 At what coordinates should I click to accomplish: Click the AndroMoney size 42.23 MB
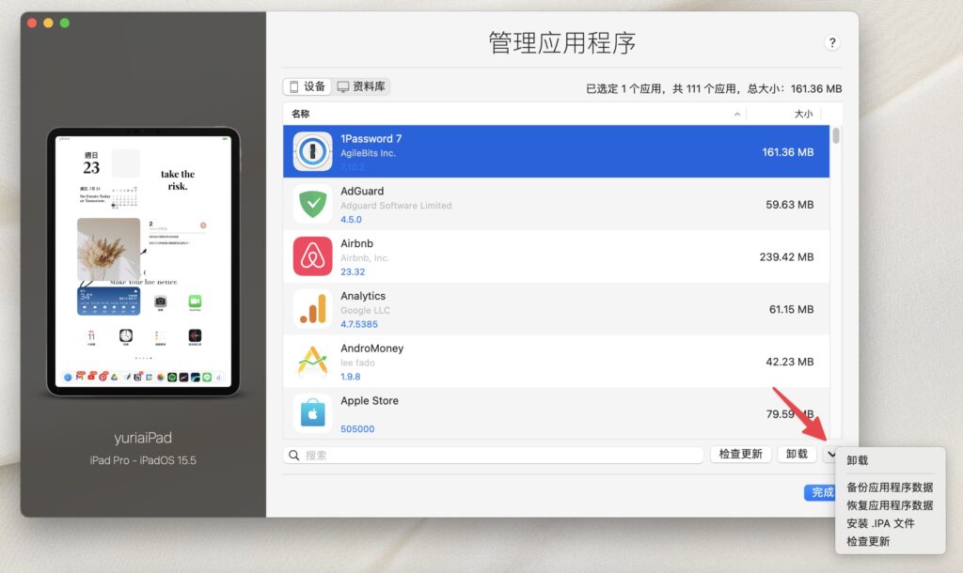pos(790,362)
